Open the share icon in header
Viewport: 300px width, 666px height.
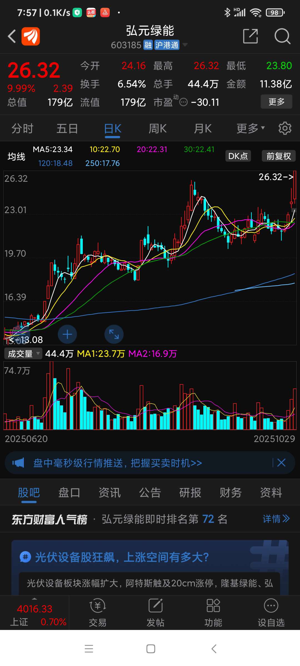click(251, 36)
